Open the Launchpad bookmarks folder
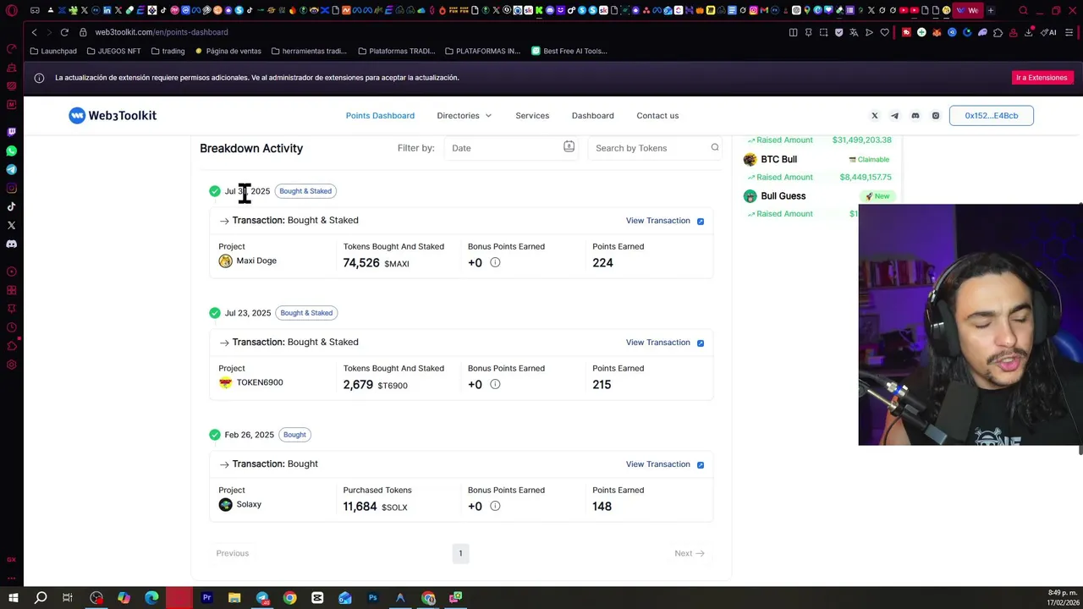Image resolution: width=1083 pixels, height=609 pixels. (x=53, y=51)
